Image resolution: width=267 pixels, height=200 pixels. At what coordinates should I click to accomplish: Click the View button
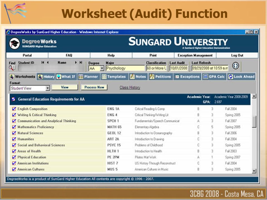[x=65, y=87]
